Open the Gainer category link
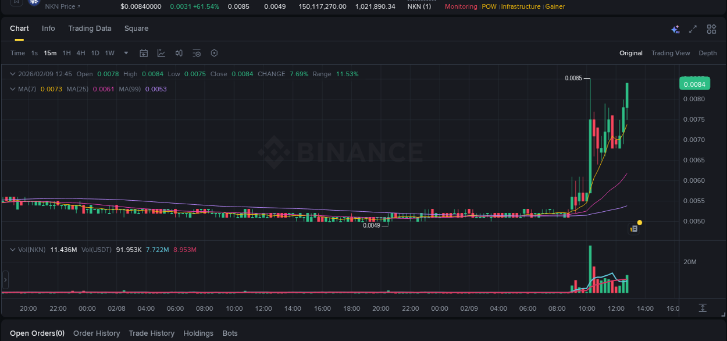Viewport: 727px width, 341px height. click(x=554, y=6)
